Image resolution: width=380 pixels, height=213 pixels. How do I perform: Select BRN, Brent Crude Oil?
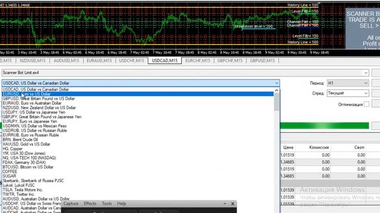pyautogui.click(x=138, y=140)
